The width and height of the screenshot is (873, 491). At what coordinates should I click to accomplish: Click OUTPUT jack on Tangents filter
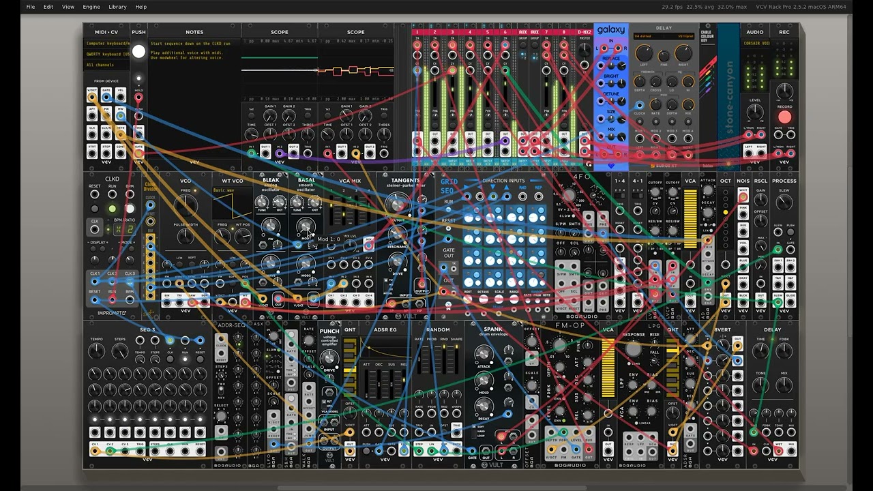click(421, 284)
